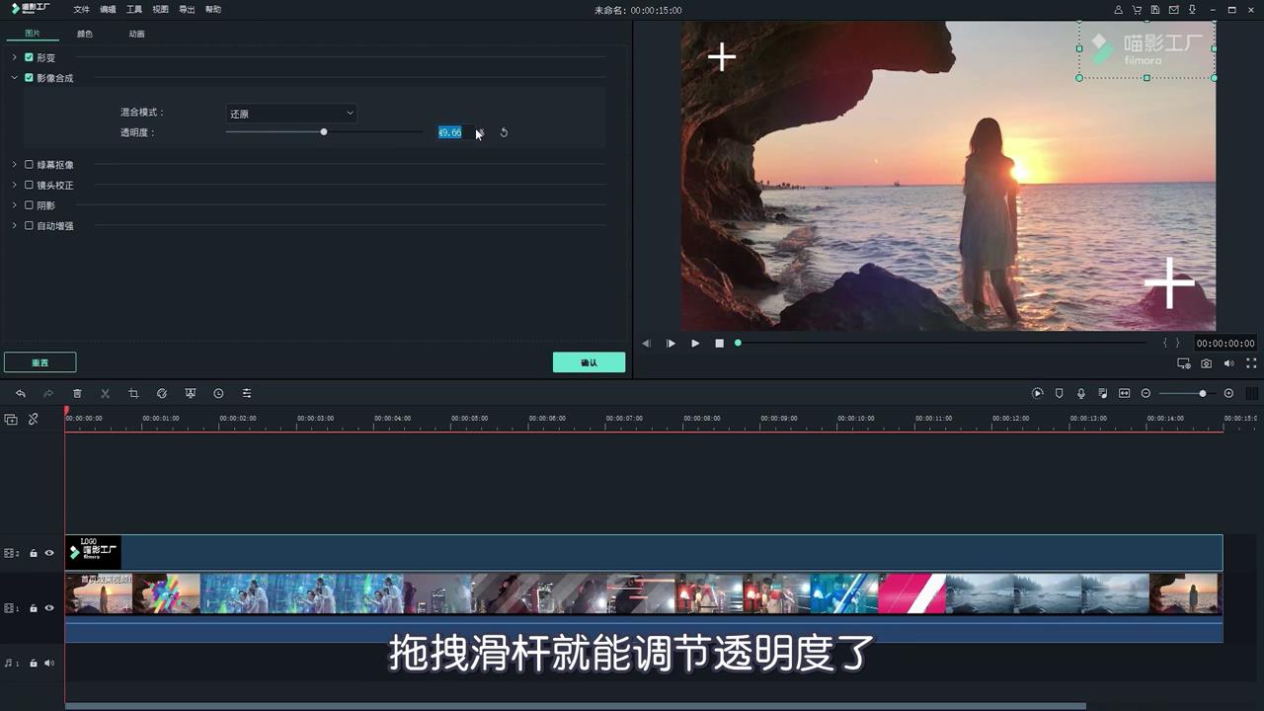Click the 透明度 slider handle
1264x711 pixels.
point(324,132)
